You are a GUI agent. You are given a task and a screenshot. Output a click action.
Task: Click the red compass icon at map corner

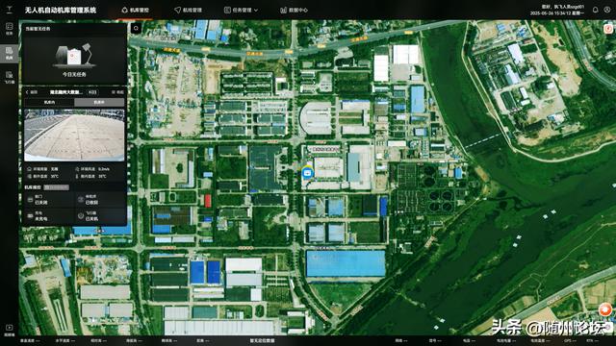(x=608, y=29)
